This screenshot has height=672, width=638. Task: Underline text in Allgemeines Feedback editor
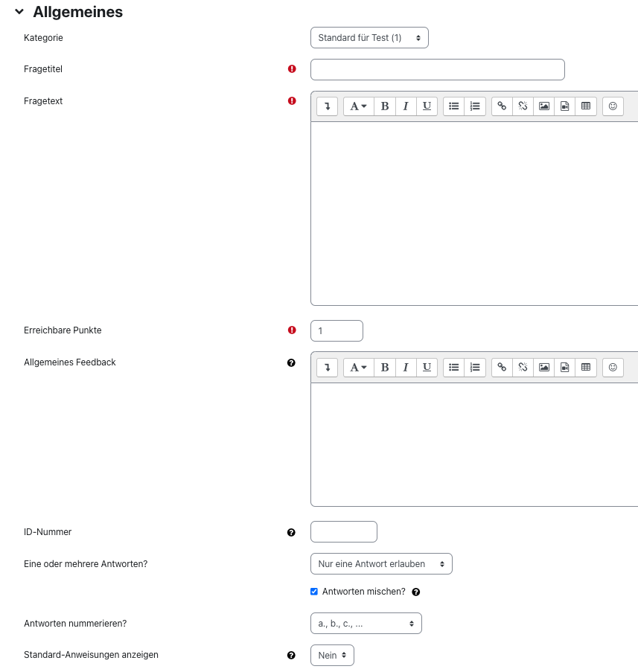click(x=427, y=367)
